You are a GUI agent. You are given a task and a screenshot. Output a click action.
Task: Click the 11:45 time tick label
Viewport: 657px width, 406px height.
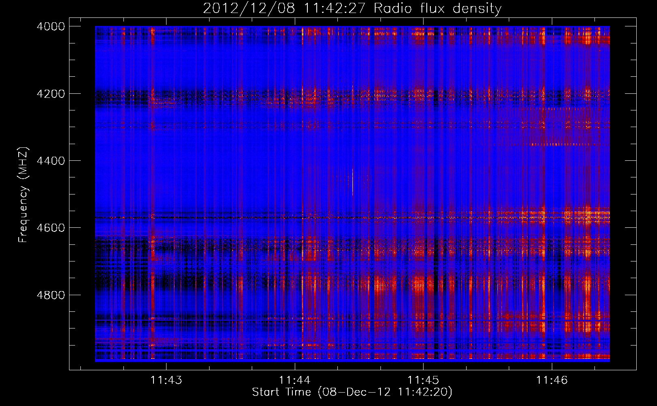[x=423, y=380]
